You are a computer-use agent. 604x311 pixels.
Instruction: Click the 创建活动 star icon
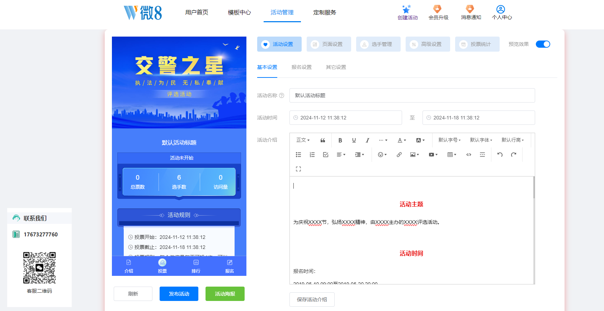coord(406,9)
